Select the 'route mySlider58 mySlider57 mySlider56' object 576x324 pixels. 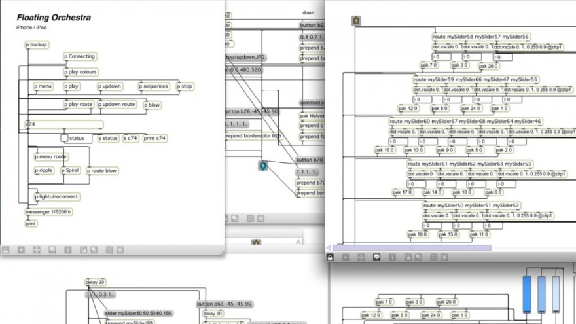point(481,37)
